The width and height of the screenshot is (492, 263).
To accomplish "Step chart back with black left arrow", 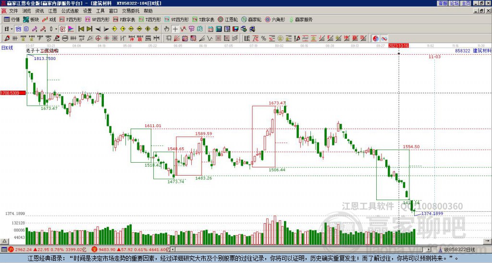I will click(x=98, y=29).
